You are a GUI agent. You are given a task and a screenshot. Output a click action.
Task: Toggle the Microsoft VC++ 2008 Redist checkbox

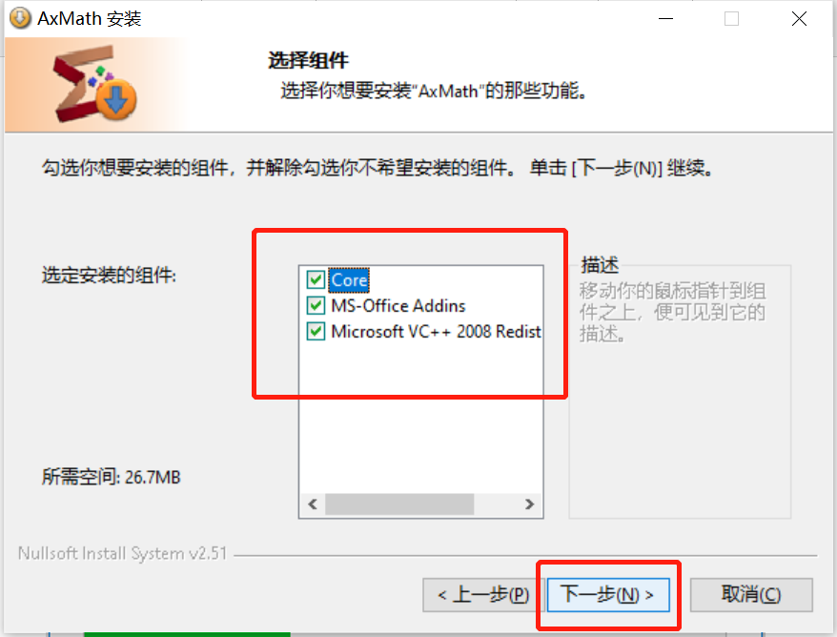316,331
